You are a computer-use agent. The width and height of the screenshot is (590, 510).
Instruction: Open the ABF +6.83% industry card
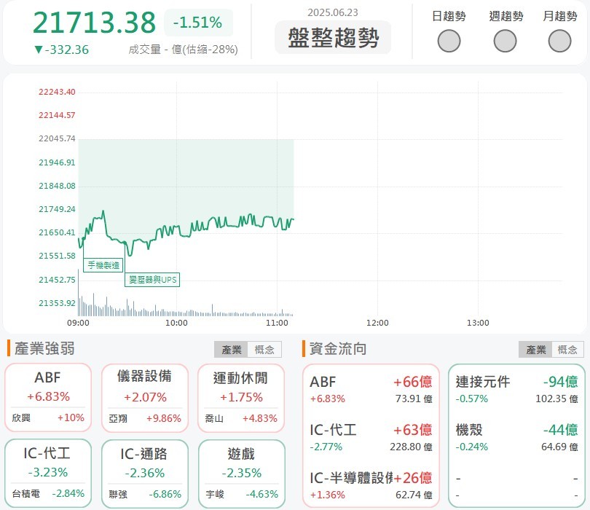[x=48, y=398]
